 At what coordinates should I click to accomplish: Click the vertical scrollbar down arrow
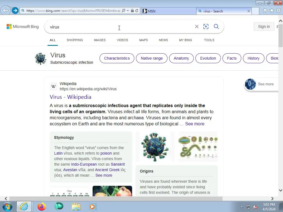coord(281,190)
